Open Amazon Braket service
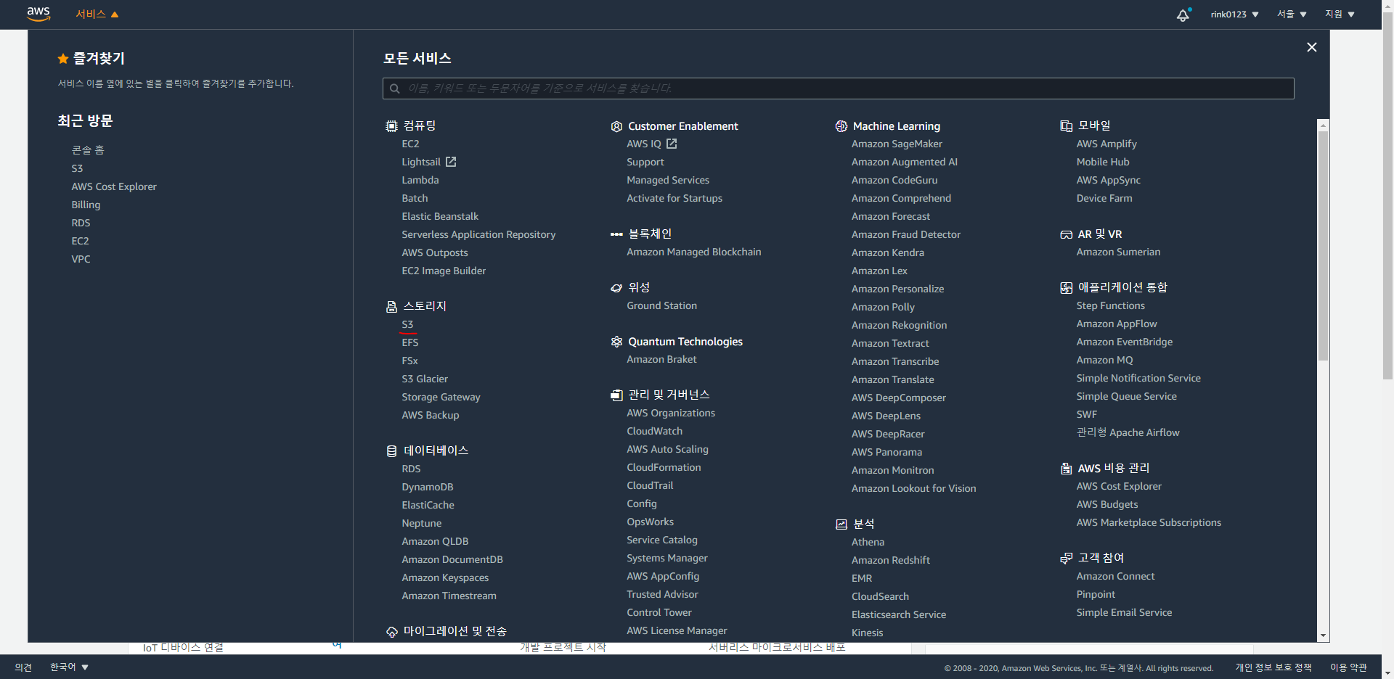 point(661,359)
